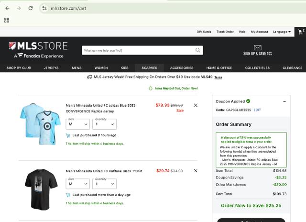Click the MLS Store logo
The image size is (306, 222).
pyautogui.click(x=38, y=50)
